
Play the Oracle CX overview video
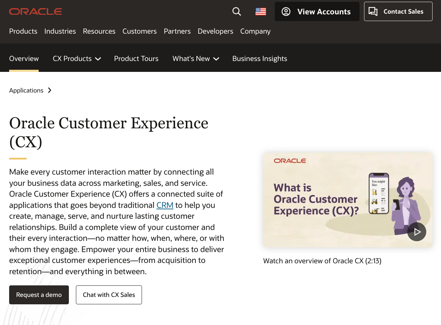(417, 232)
